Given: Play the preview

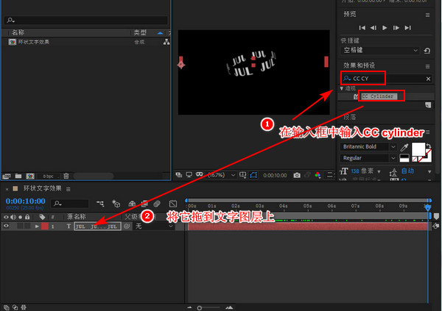Looking at the screenshot, I should click(385, 28).
